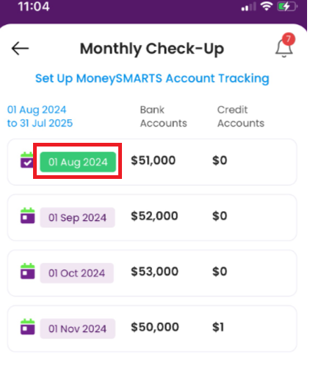Tap the $51,000 bank accounts amount
This screenshot has height=374, width=310.
pos(153,160)
